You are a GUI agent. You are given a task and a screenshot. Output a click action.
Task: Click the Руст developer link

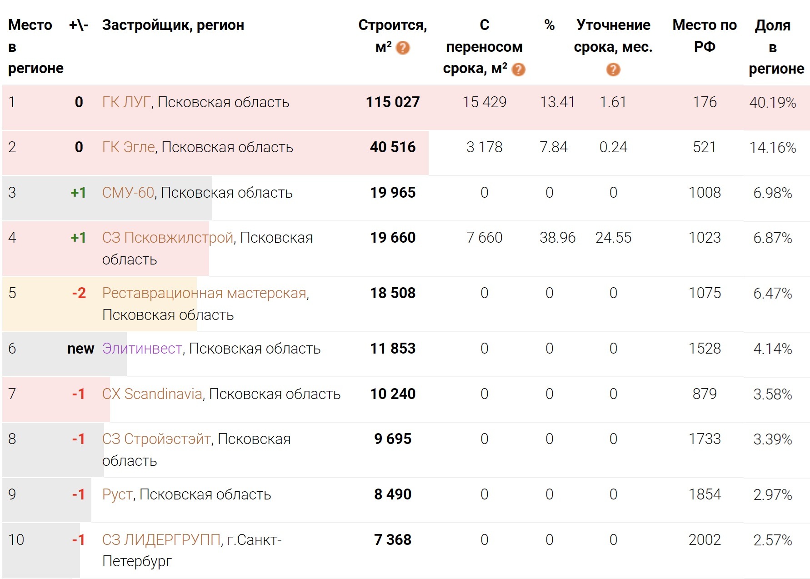[117, 494]
